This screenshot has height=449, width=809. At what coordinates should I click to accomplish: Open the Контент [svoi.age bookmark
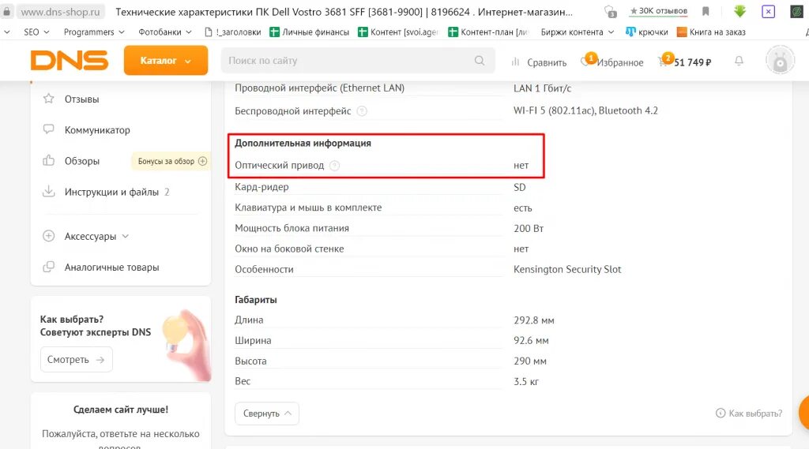coord(398,32)
